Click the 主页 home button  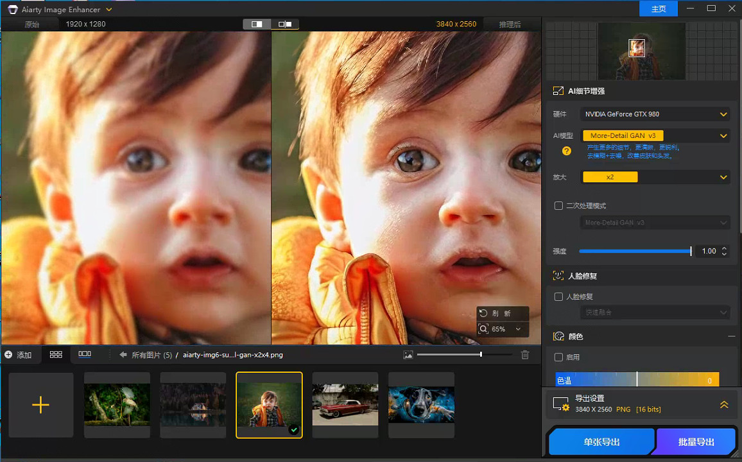coord(658,9)
